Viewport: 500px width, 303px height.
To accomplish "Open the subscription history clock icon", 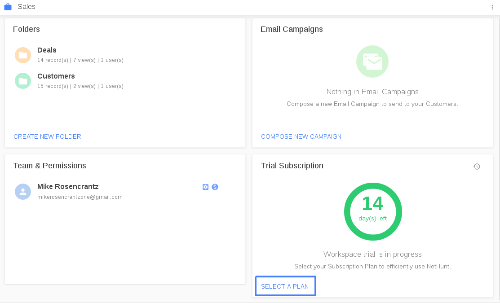I will [x=477, y=167].
